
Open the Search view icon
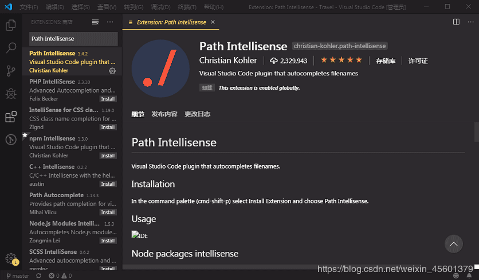[x=11, y=48]
